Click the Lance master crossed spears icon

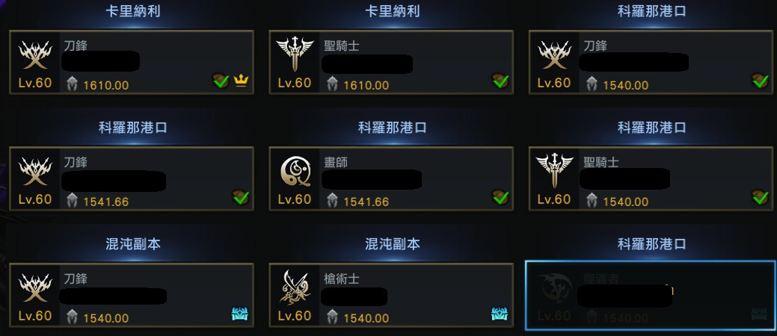[295, 287]
